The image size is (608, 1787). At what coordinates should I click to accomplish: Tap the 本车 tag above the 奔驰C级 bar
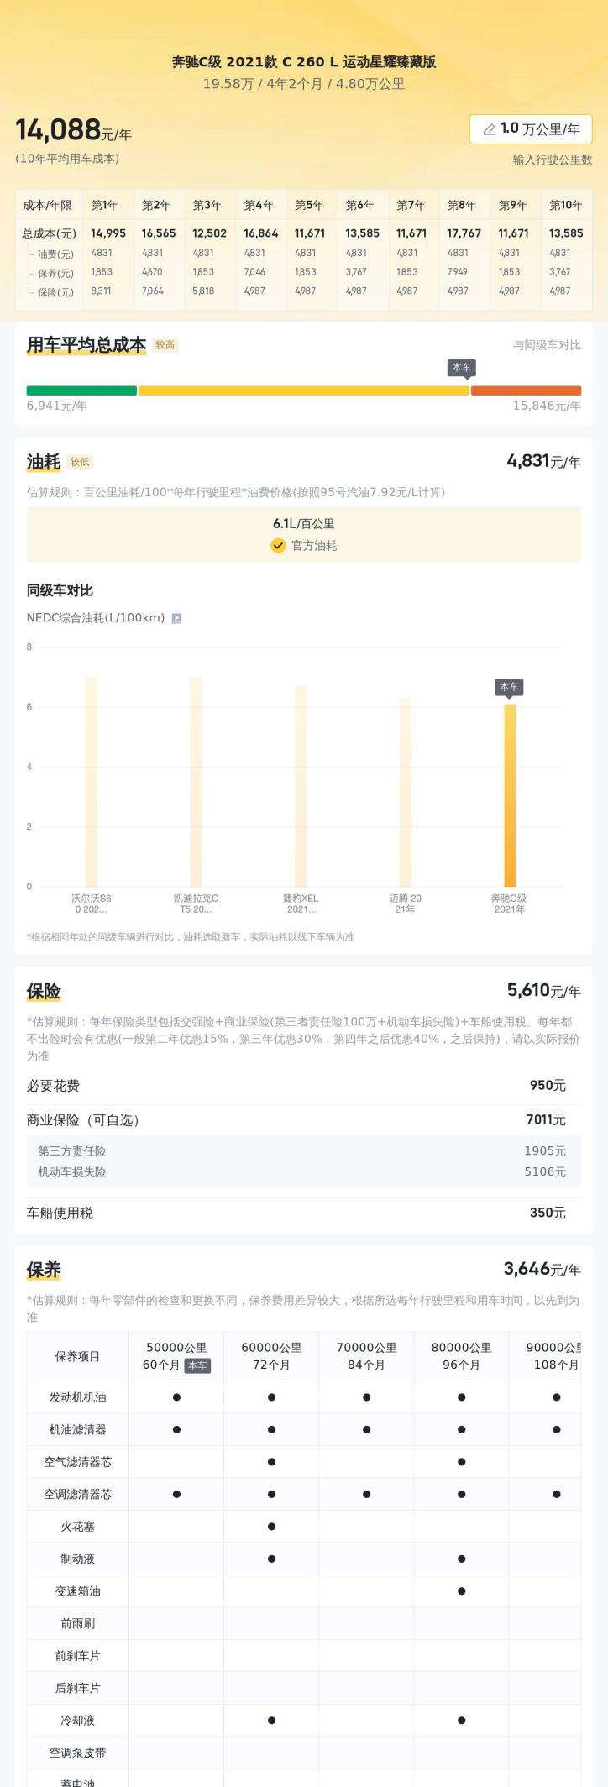(x=509, y=687)
